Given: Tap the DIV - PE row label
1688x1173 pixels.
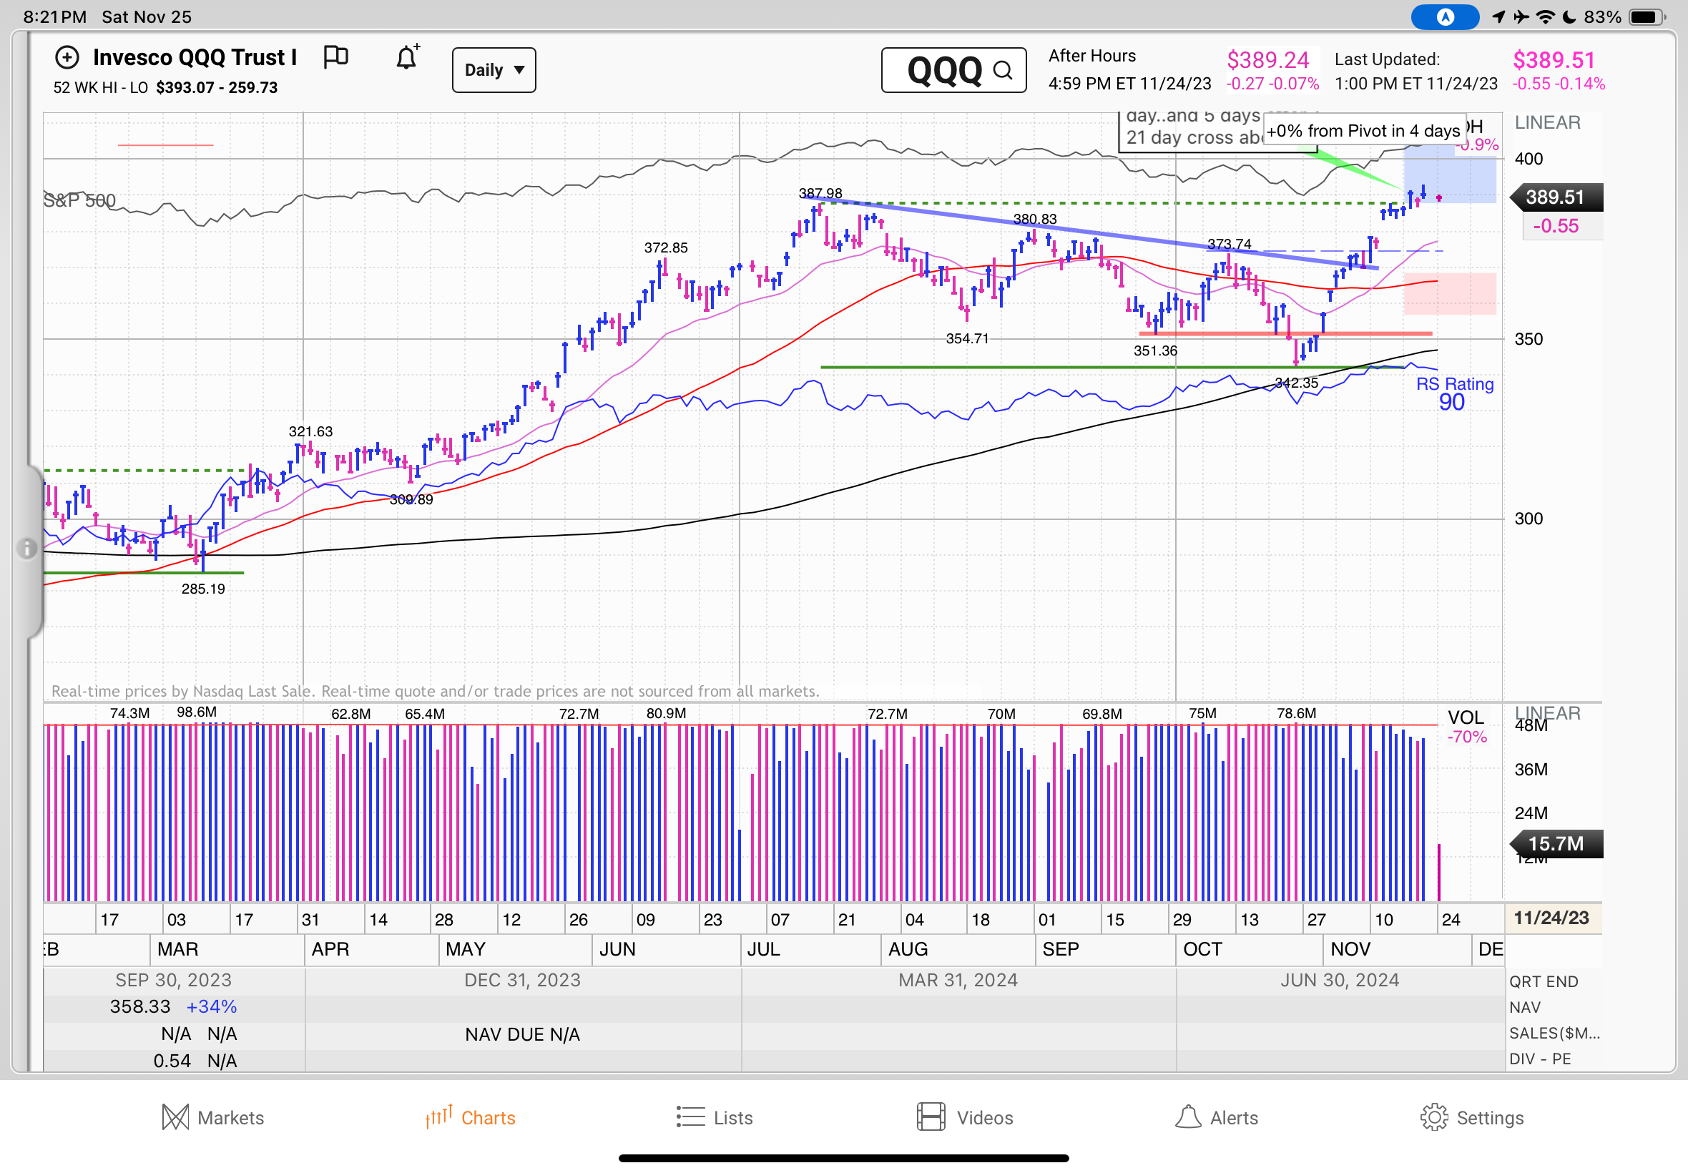Looking at the screenshot, I should point(1539,1059).
